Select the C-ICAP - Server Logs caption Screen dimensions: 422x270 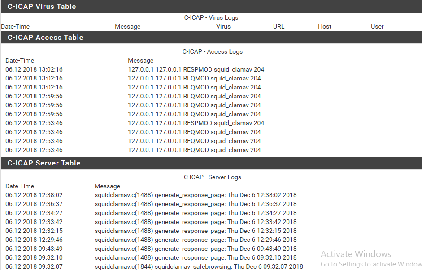[x=213, y=177]
